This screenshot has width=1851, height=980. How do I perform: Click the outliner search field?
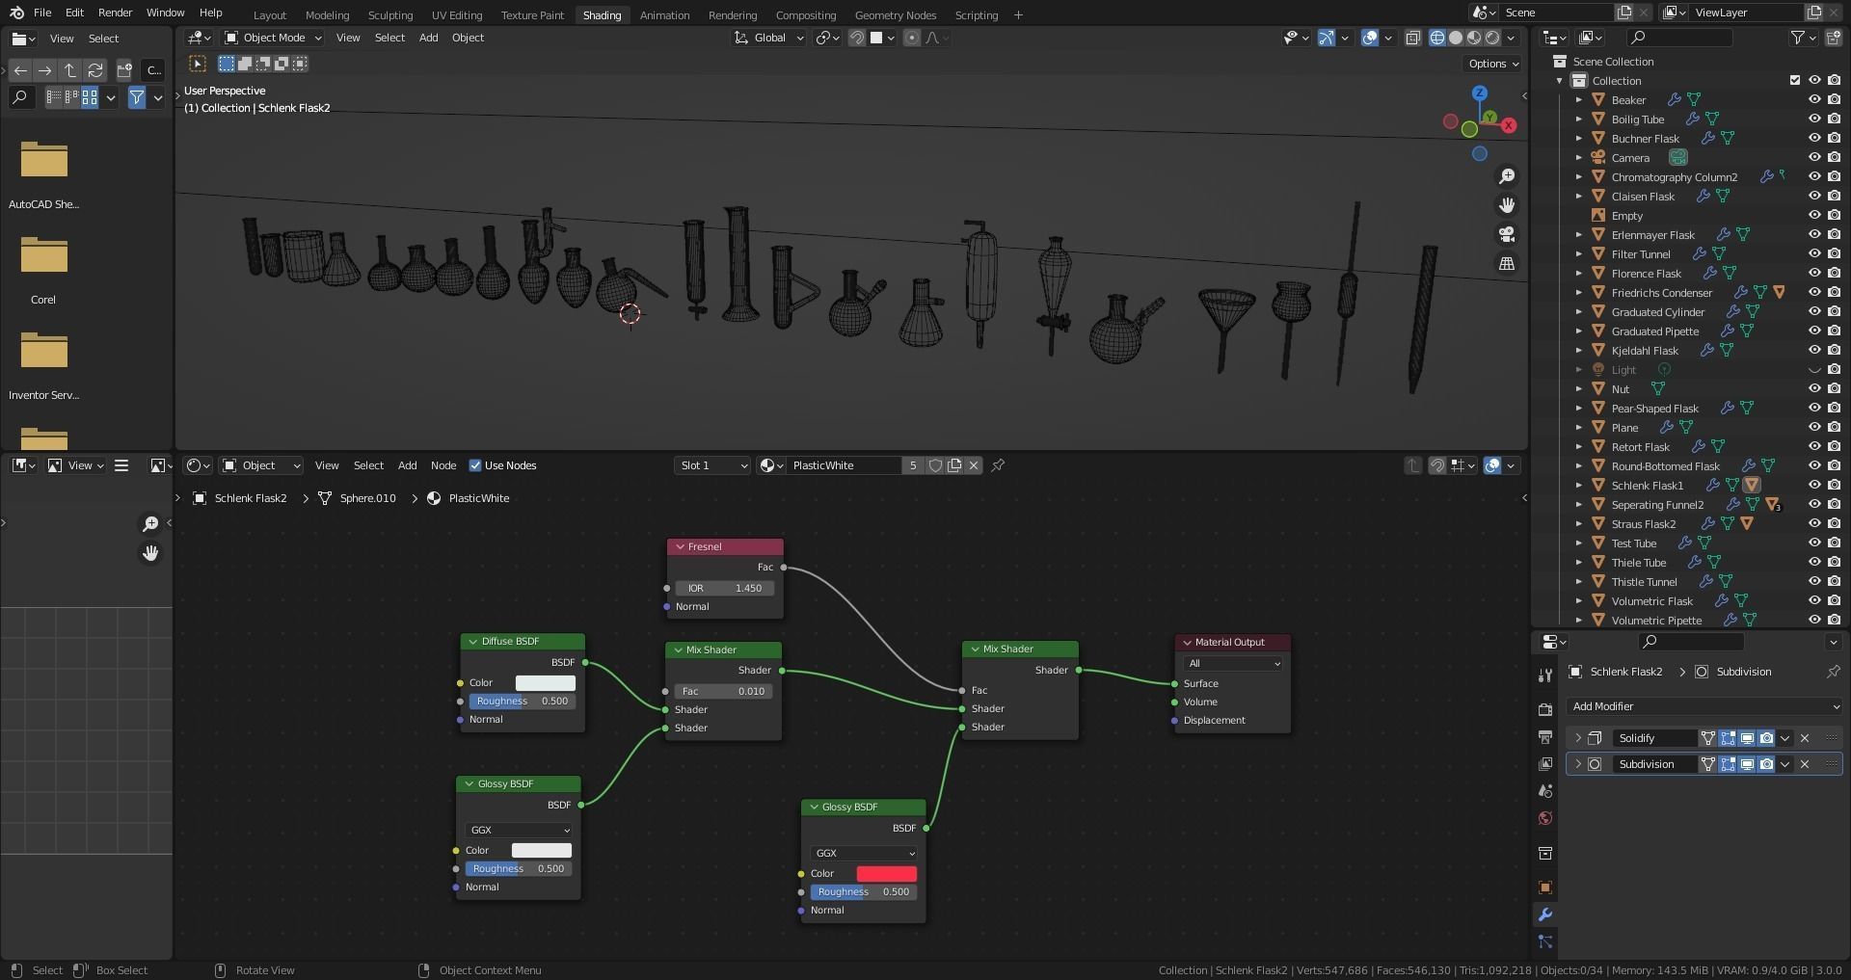[x=1678, y=38]
